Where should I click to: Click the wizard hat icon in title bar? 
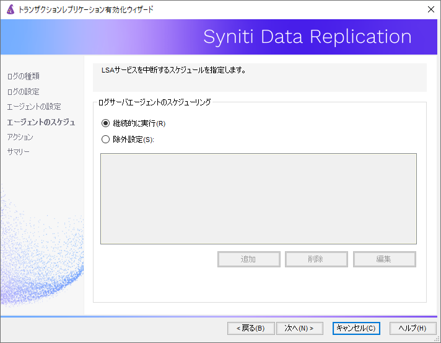click(x=11, y=9)
